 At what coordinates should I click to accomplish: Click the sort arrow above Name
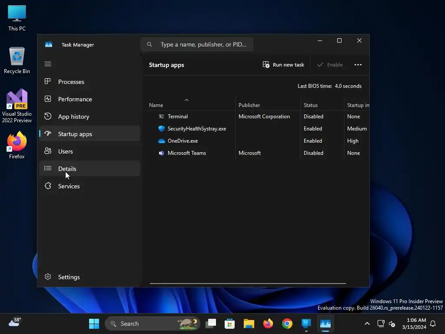click(186, 100)
